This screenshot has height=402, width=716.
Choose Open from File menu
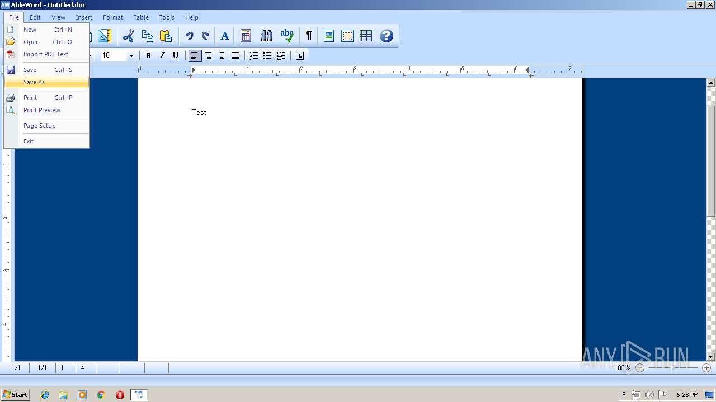tap(47, 42)
